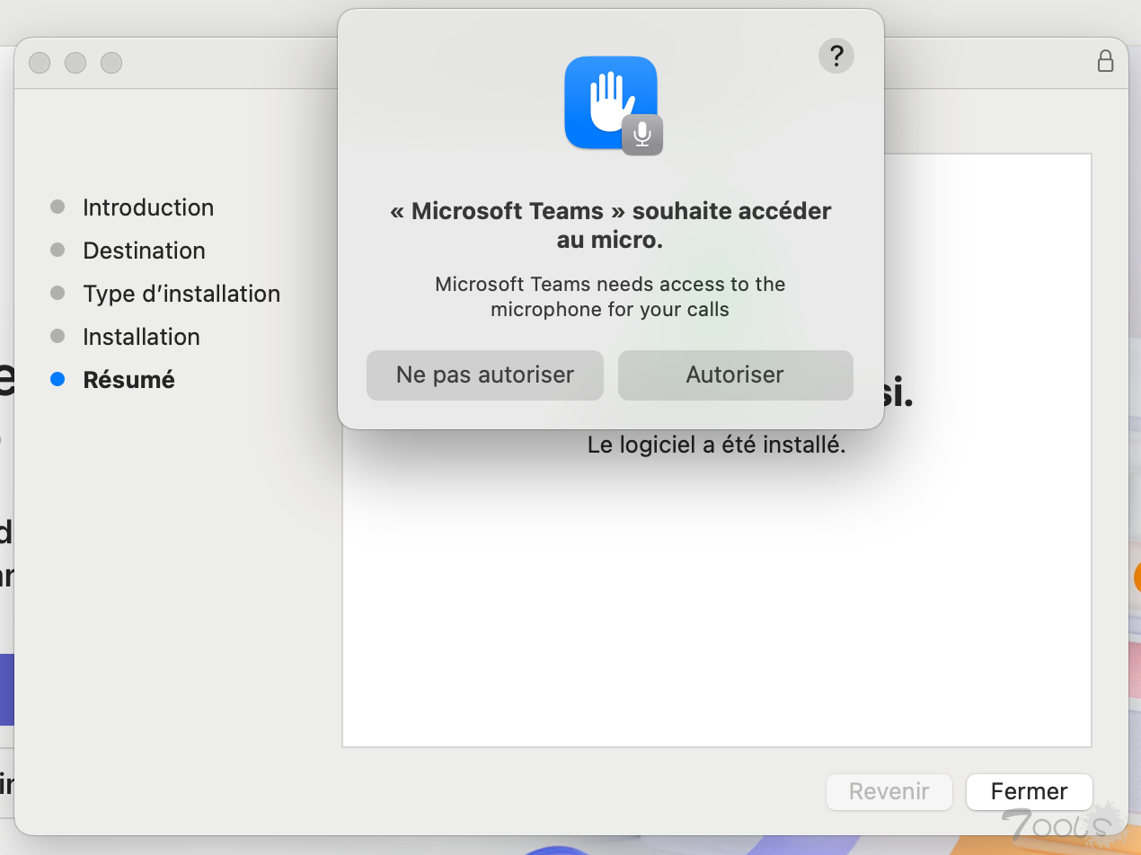
Task: Allow microphone access with Autoriser
Action: tap(735, 375)
